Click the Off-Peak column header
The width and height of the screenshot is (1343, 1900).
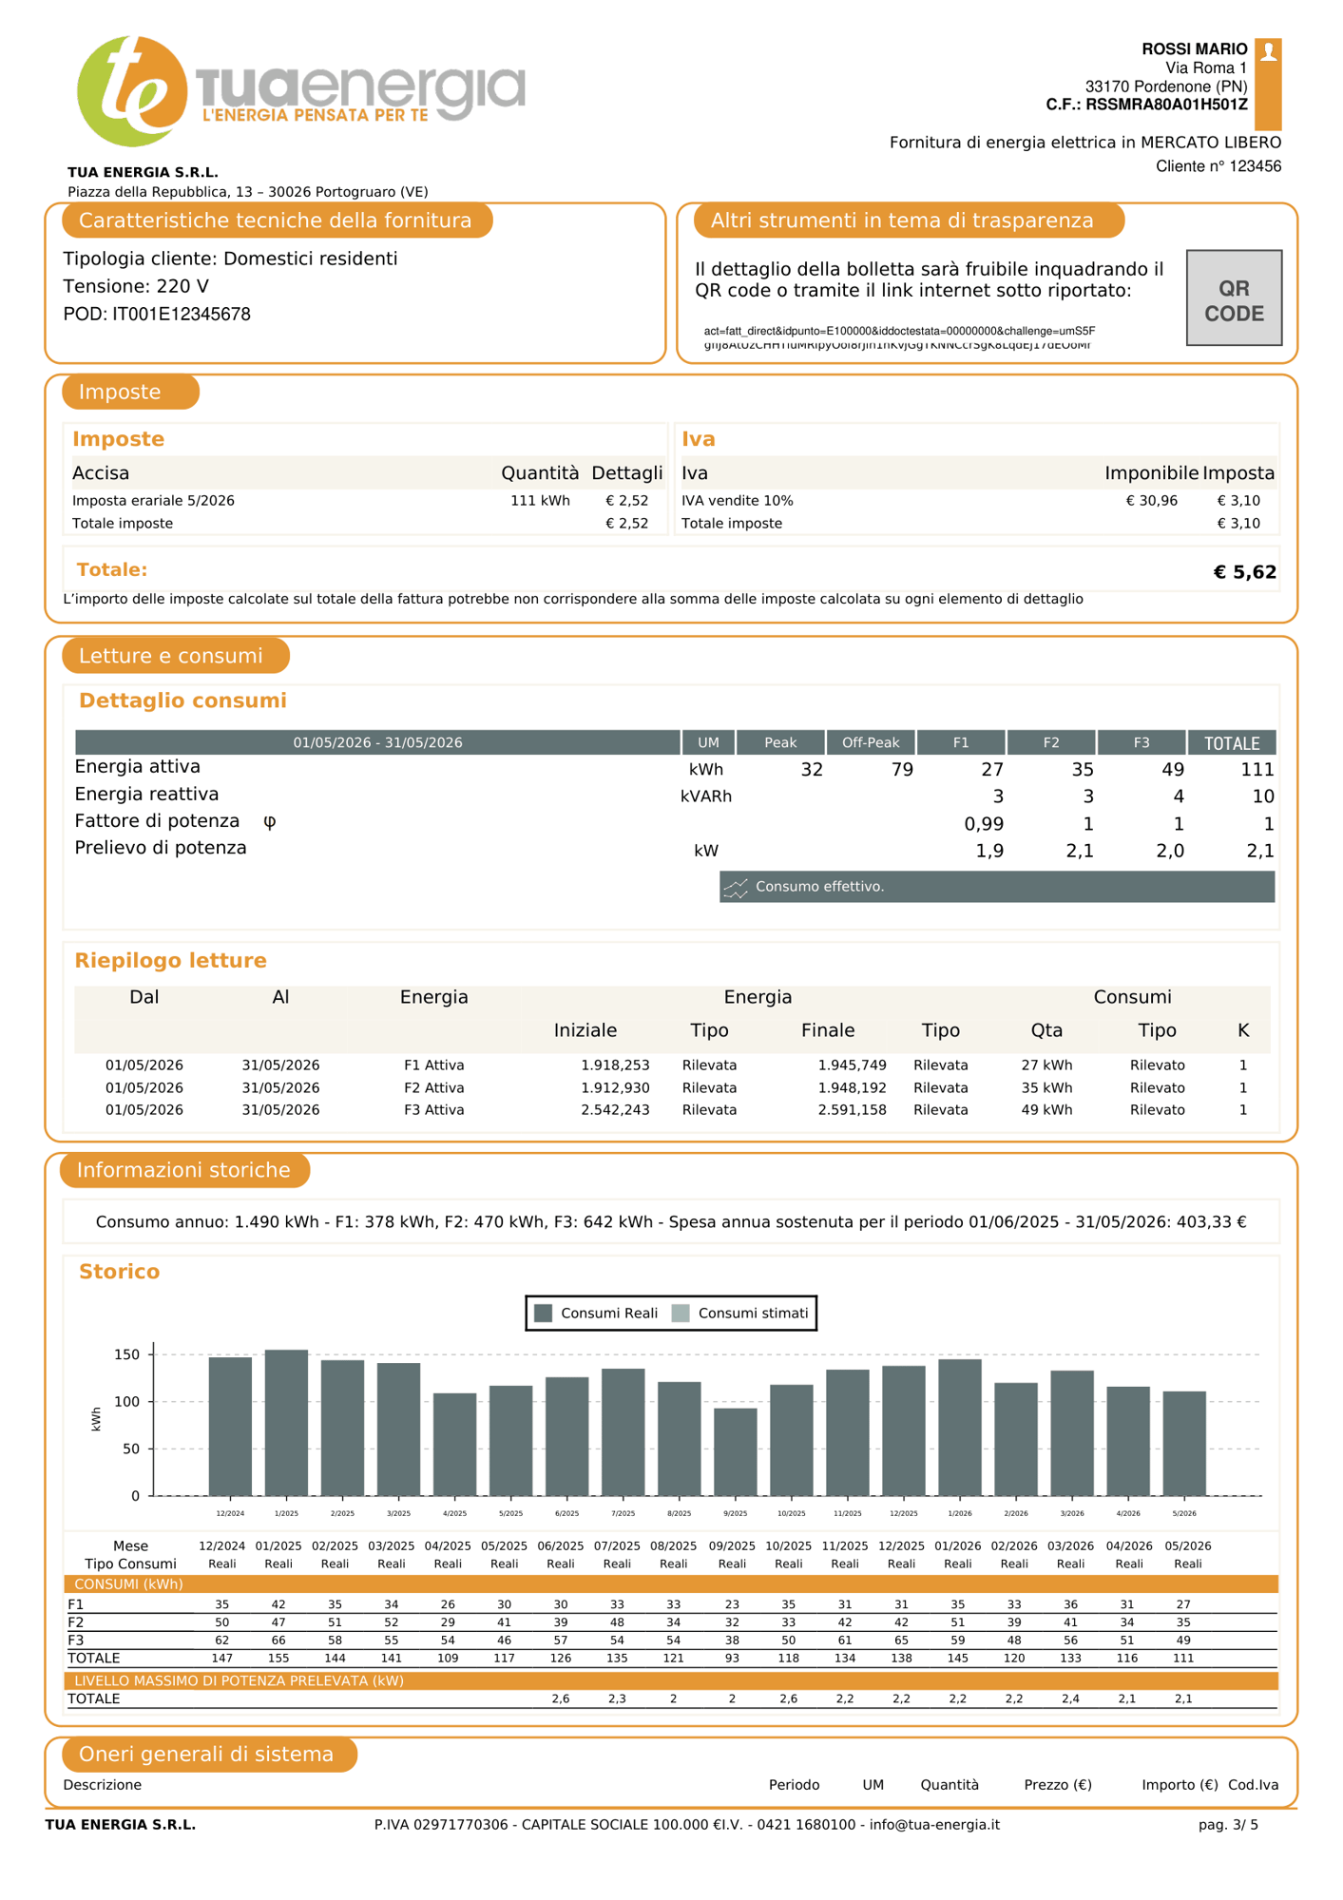click(x=871, y=742)
